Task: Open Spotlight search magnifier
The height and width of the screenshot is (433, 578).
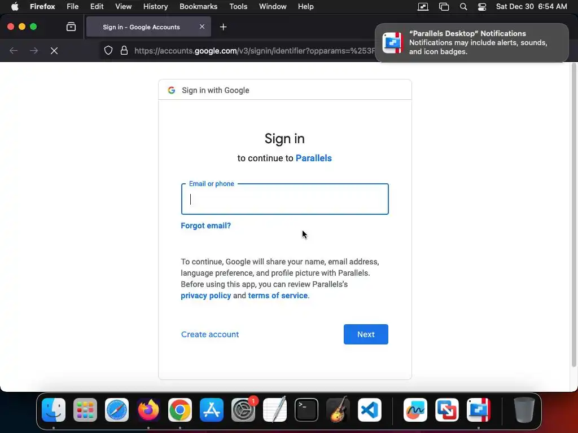Action: (463, 7)
